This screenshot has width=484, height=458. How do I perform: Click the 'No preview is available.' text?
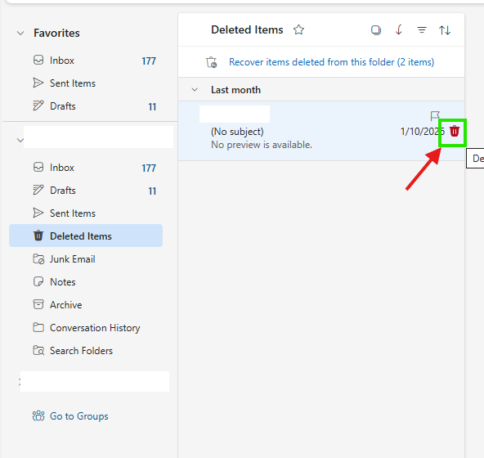tap(262, 145)
